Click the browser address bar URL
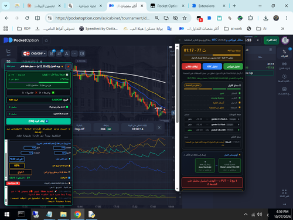This screenshot has width=293, height=220. point(103,18)
